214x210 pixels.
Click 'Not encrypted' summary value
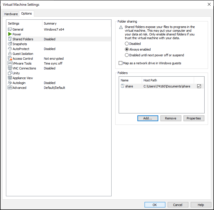(x=53, y=59)
